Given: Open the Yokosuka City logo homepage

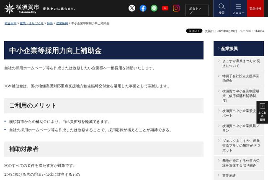Looking at the screenshot, I should tap(22, 8).
